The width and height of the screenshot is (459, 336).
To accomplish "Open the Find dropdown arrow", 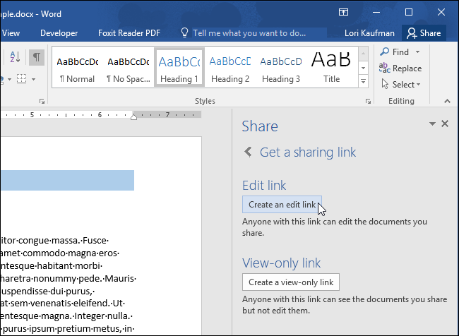I will point(417,52).
